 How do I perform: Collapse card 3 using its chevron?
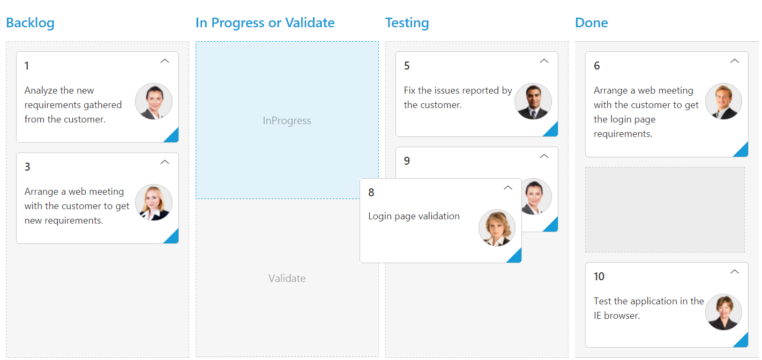pos(165,162)
